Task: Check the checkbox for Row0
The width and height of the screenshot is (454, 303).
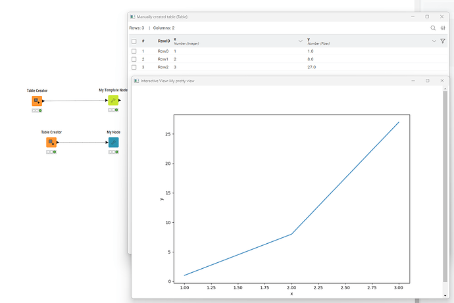Action: 134,51
